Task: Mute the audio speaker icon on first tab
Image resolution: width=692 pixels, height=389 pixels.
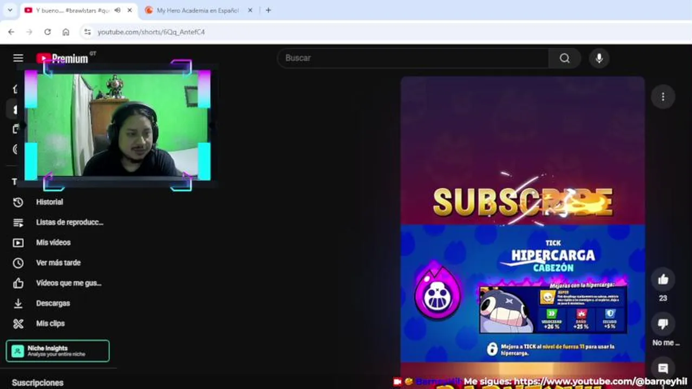Action: click(117, 10)
